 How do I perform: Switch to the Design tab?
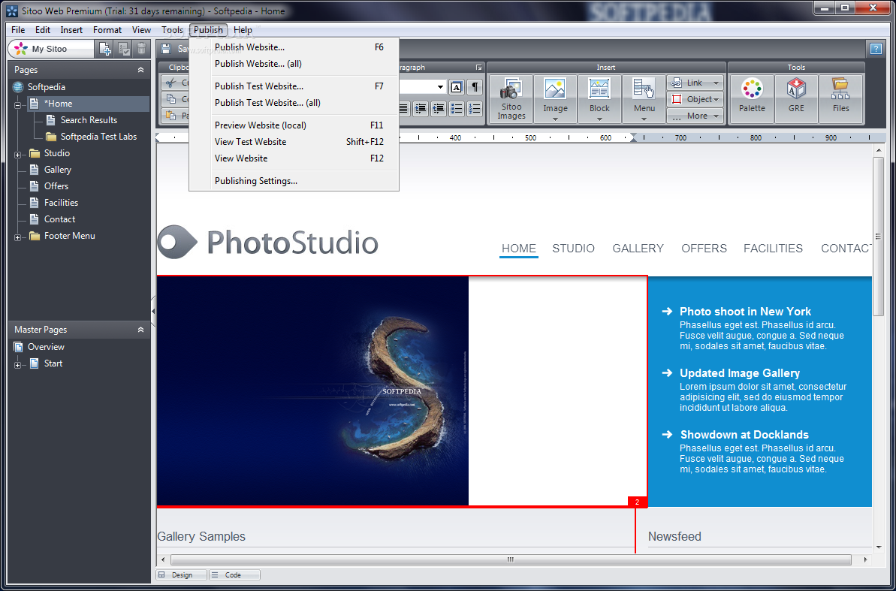[x=182, y=575]
